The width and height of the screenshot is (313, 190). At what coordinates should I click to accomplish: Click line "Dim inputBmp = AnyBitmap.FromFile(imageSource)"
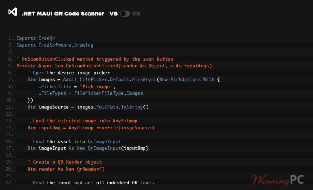coord(91,128)
